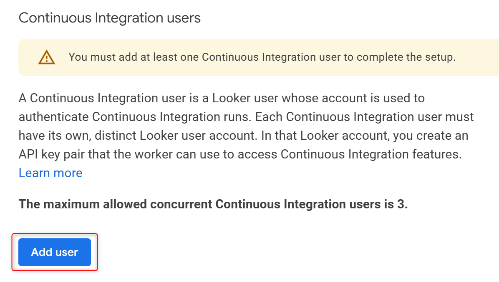Viewport: 499px width, 282px height.
Task: Click the word "concurrent" in the bold sentence
Action: 181,204
